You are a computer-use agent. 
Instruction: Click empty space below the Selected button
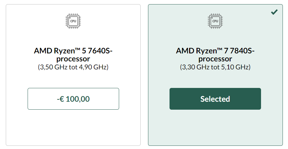click(215, 128)
